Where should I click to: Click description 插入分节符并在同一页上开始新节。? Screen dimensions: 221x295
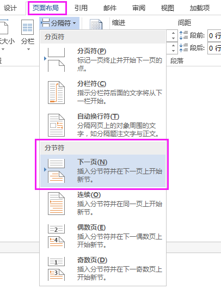pyautogui.click(x=120, y=208)
